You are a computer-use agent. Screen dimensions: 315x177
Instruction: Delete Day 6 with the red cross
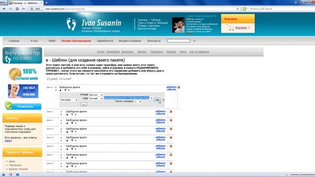(x=171, y=146)
